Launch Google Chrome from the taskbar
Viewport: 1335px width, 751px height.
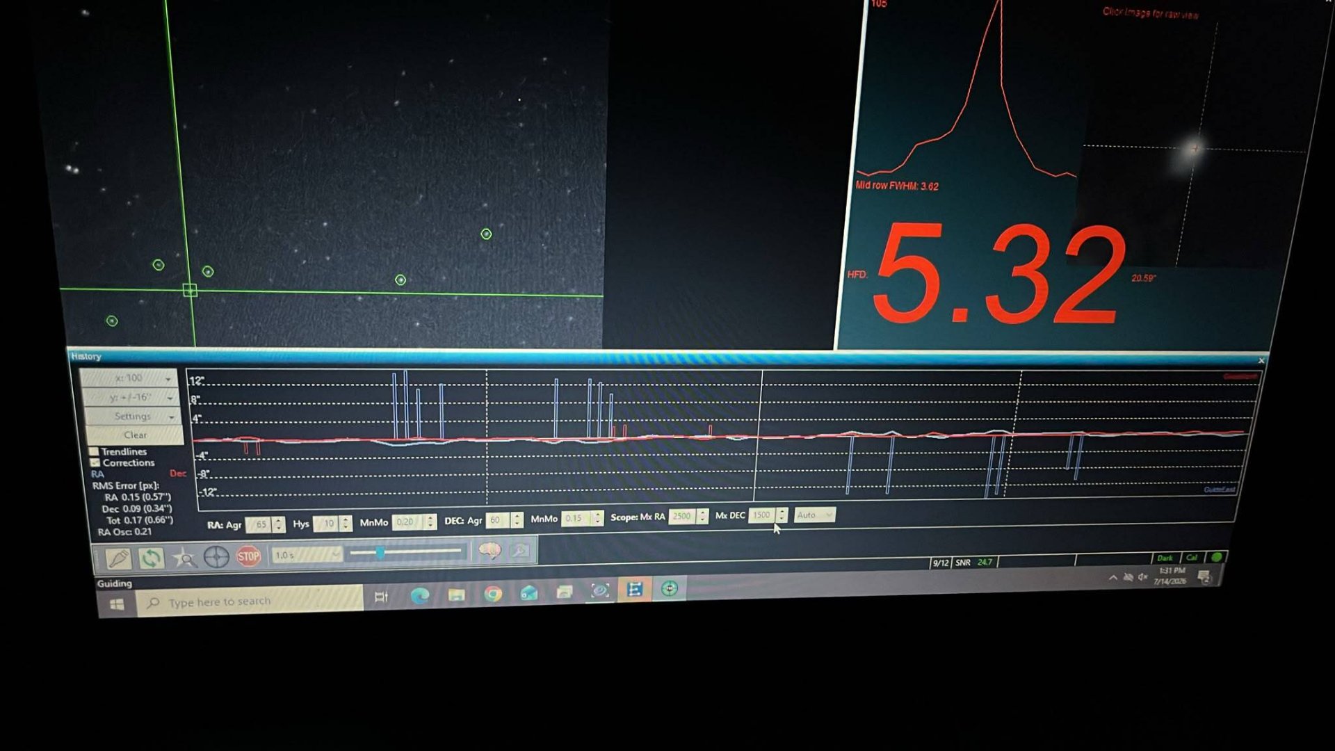pyautogui.click(x=493, y=594)
